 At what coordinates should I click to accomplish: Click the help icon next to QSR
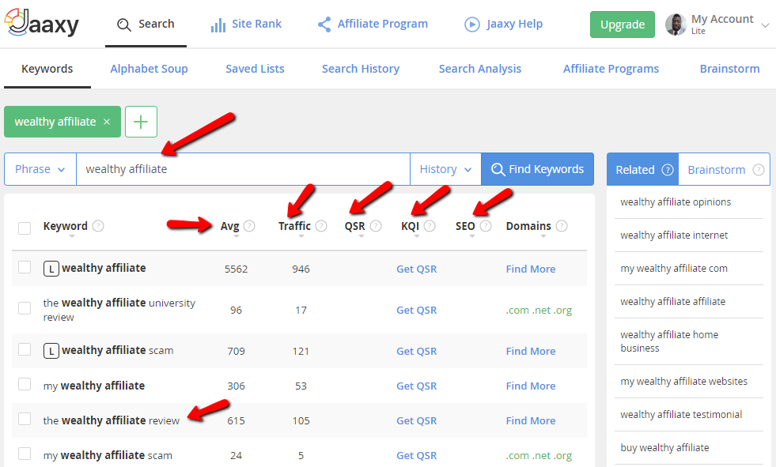point(376,226)
